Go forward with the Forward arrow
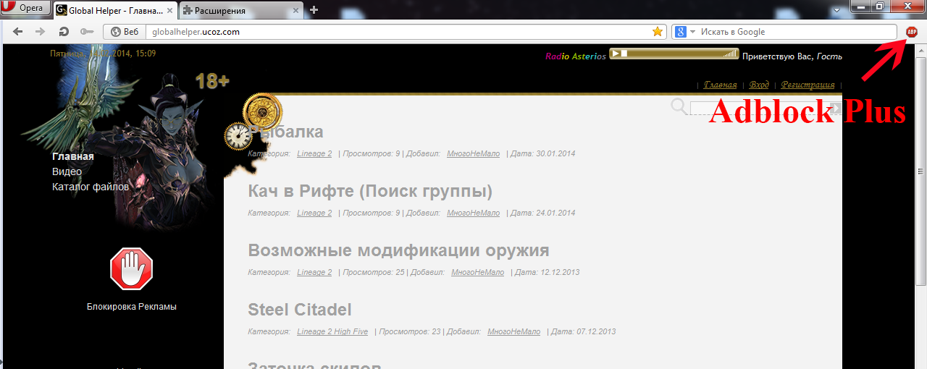This screenshot has width=927, height=369. (x=41, y=32)
